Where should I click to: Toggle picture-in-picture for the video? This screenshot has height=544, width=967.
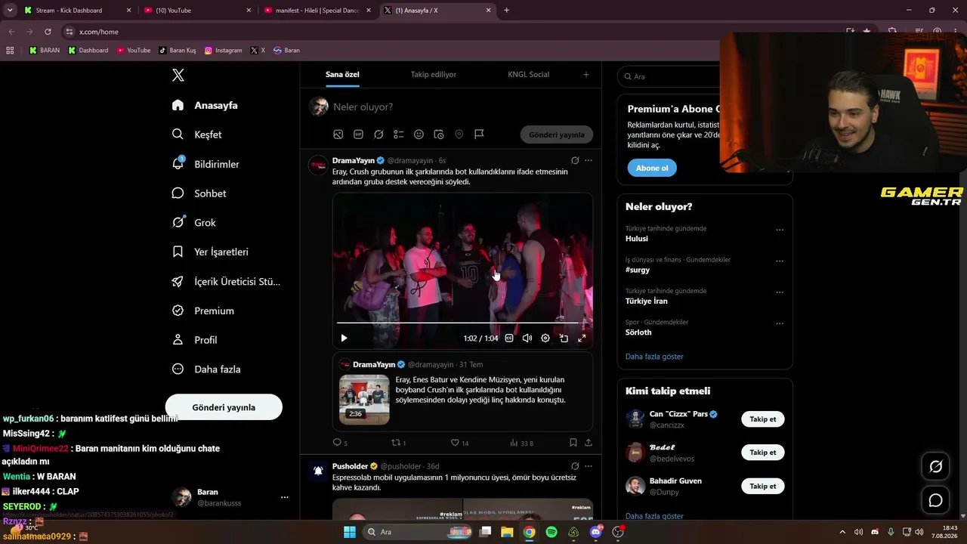tap(564, 338)
